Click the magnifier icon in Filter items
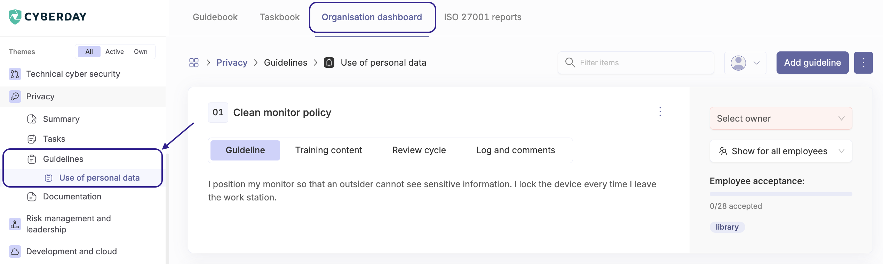 point(570,63)
